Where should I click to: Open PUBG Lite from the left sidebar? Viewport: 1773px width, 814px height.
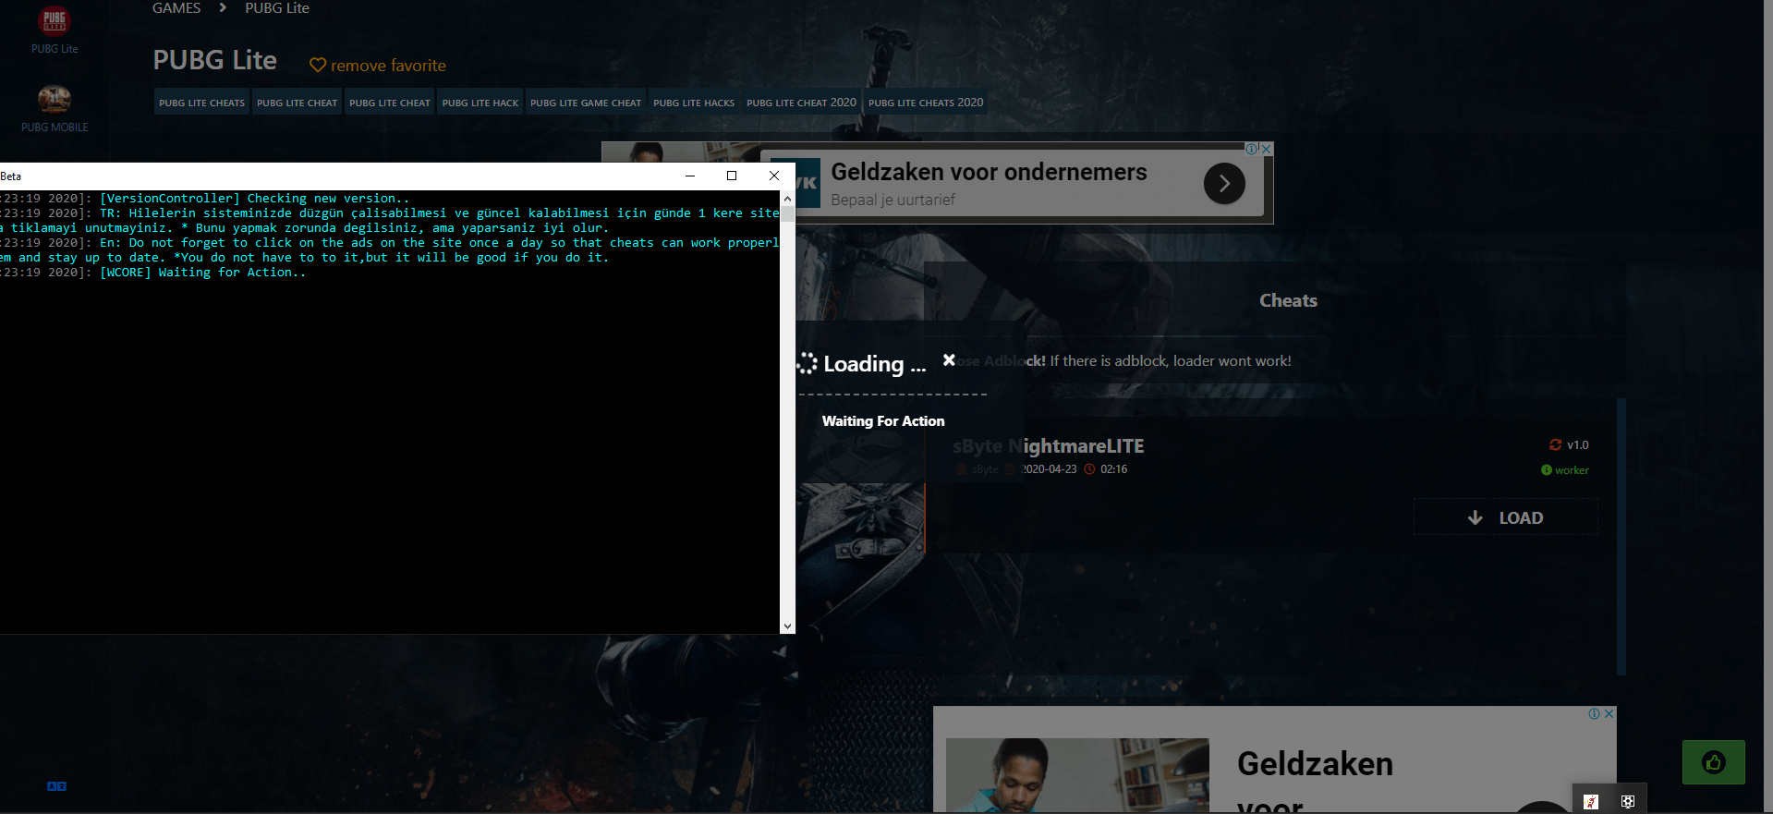coord(55,30)
